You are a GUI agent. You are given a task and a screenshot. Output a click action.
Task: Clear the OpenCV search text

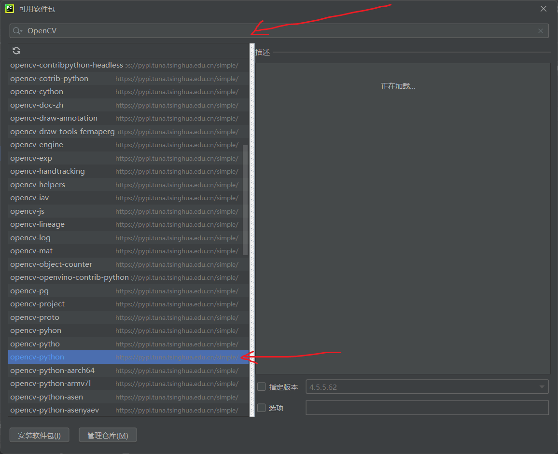[x=541, y=31]
